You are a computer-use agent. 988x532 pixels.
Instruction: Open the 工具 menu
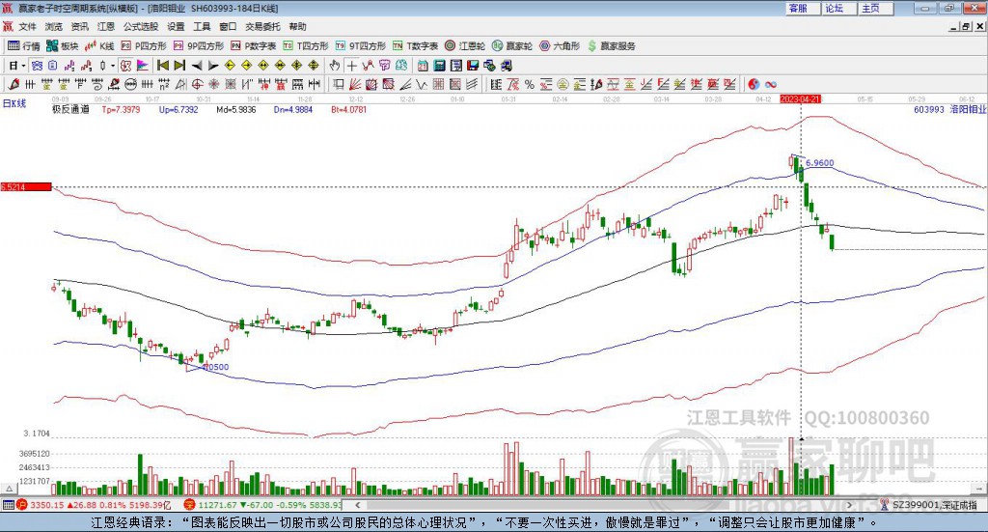[x=202, y=26]
